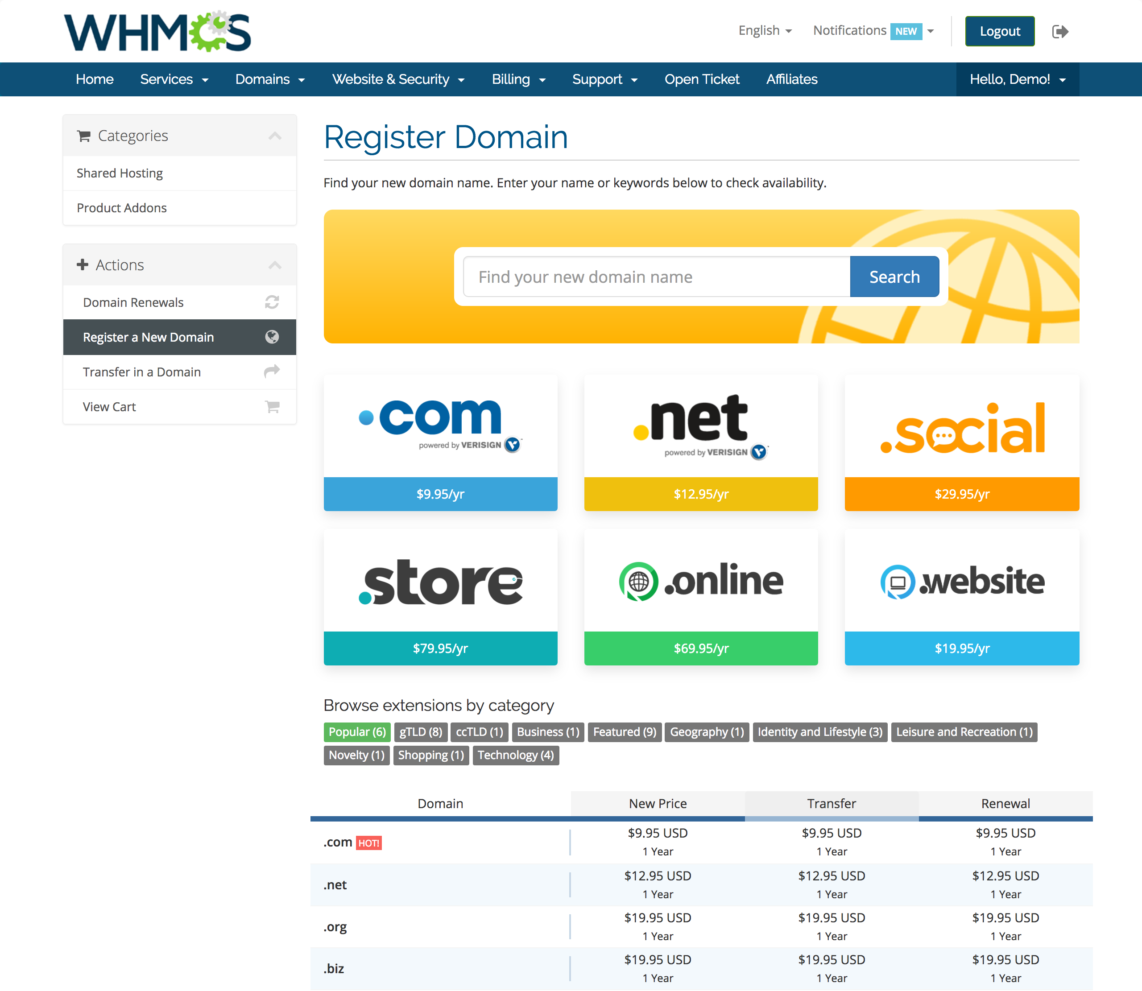1142x991 pixels.
Task: Click the View Cart shopping cart icon
Action: [x=272, y=407]
